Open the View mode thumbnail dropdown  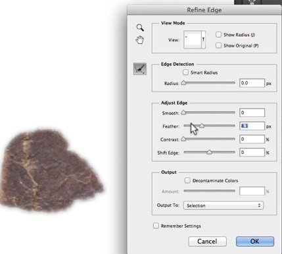tap(195, 39)
